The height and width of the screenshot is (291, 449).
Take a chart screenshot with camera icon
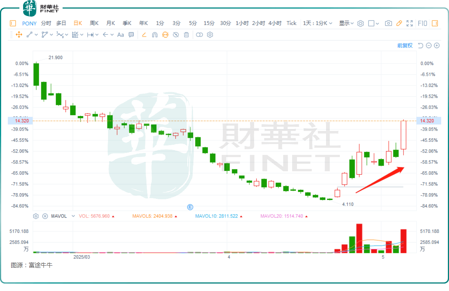(388, 23)
